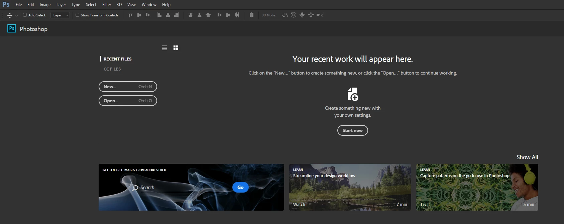Open the File menu
Image resolution: width=564 pixels, height=224 pixels.
pos(19,5)
